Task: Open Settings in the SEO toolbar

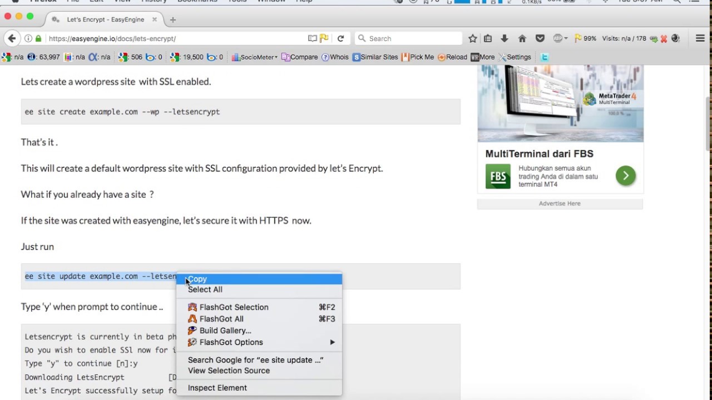Action: (515, 57)
